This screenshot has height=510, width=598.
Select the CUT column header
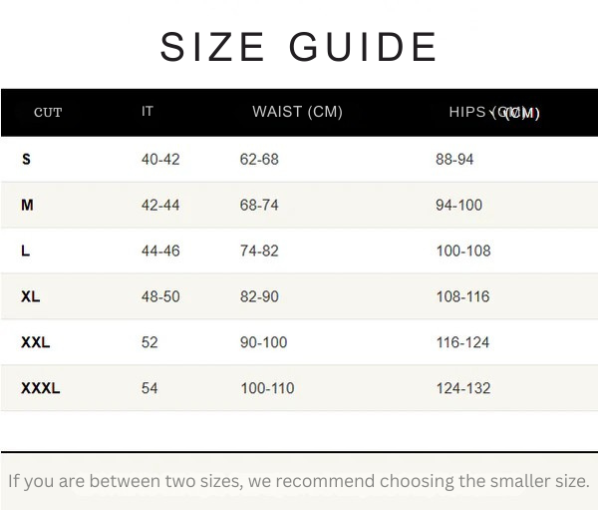[48, 113]
